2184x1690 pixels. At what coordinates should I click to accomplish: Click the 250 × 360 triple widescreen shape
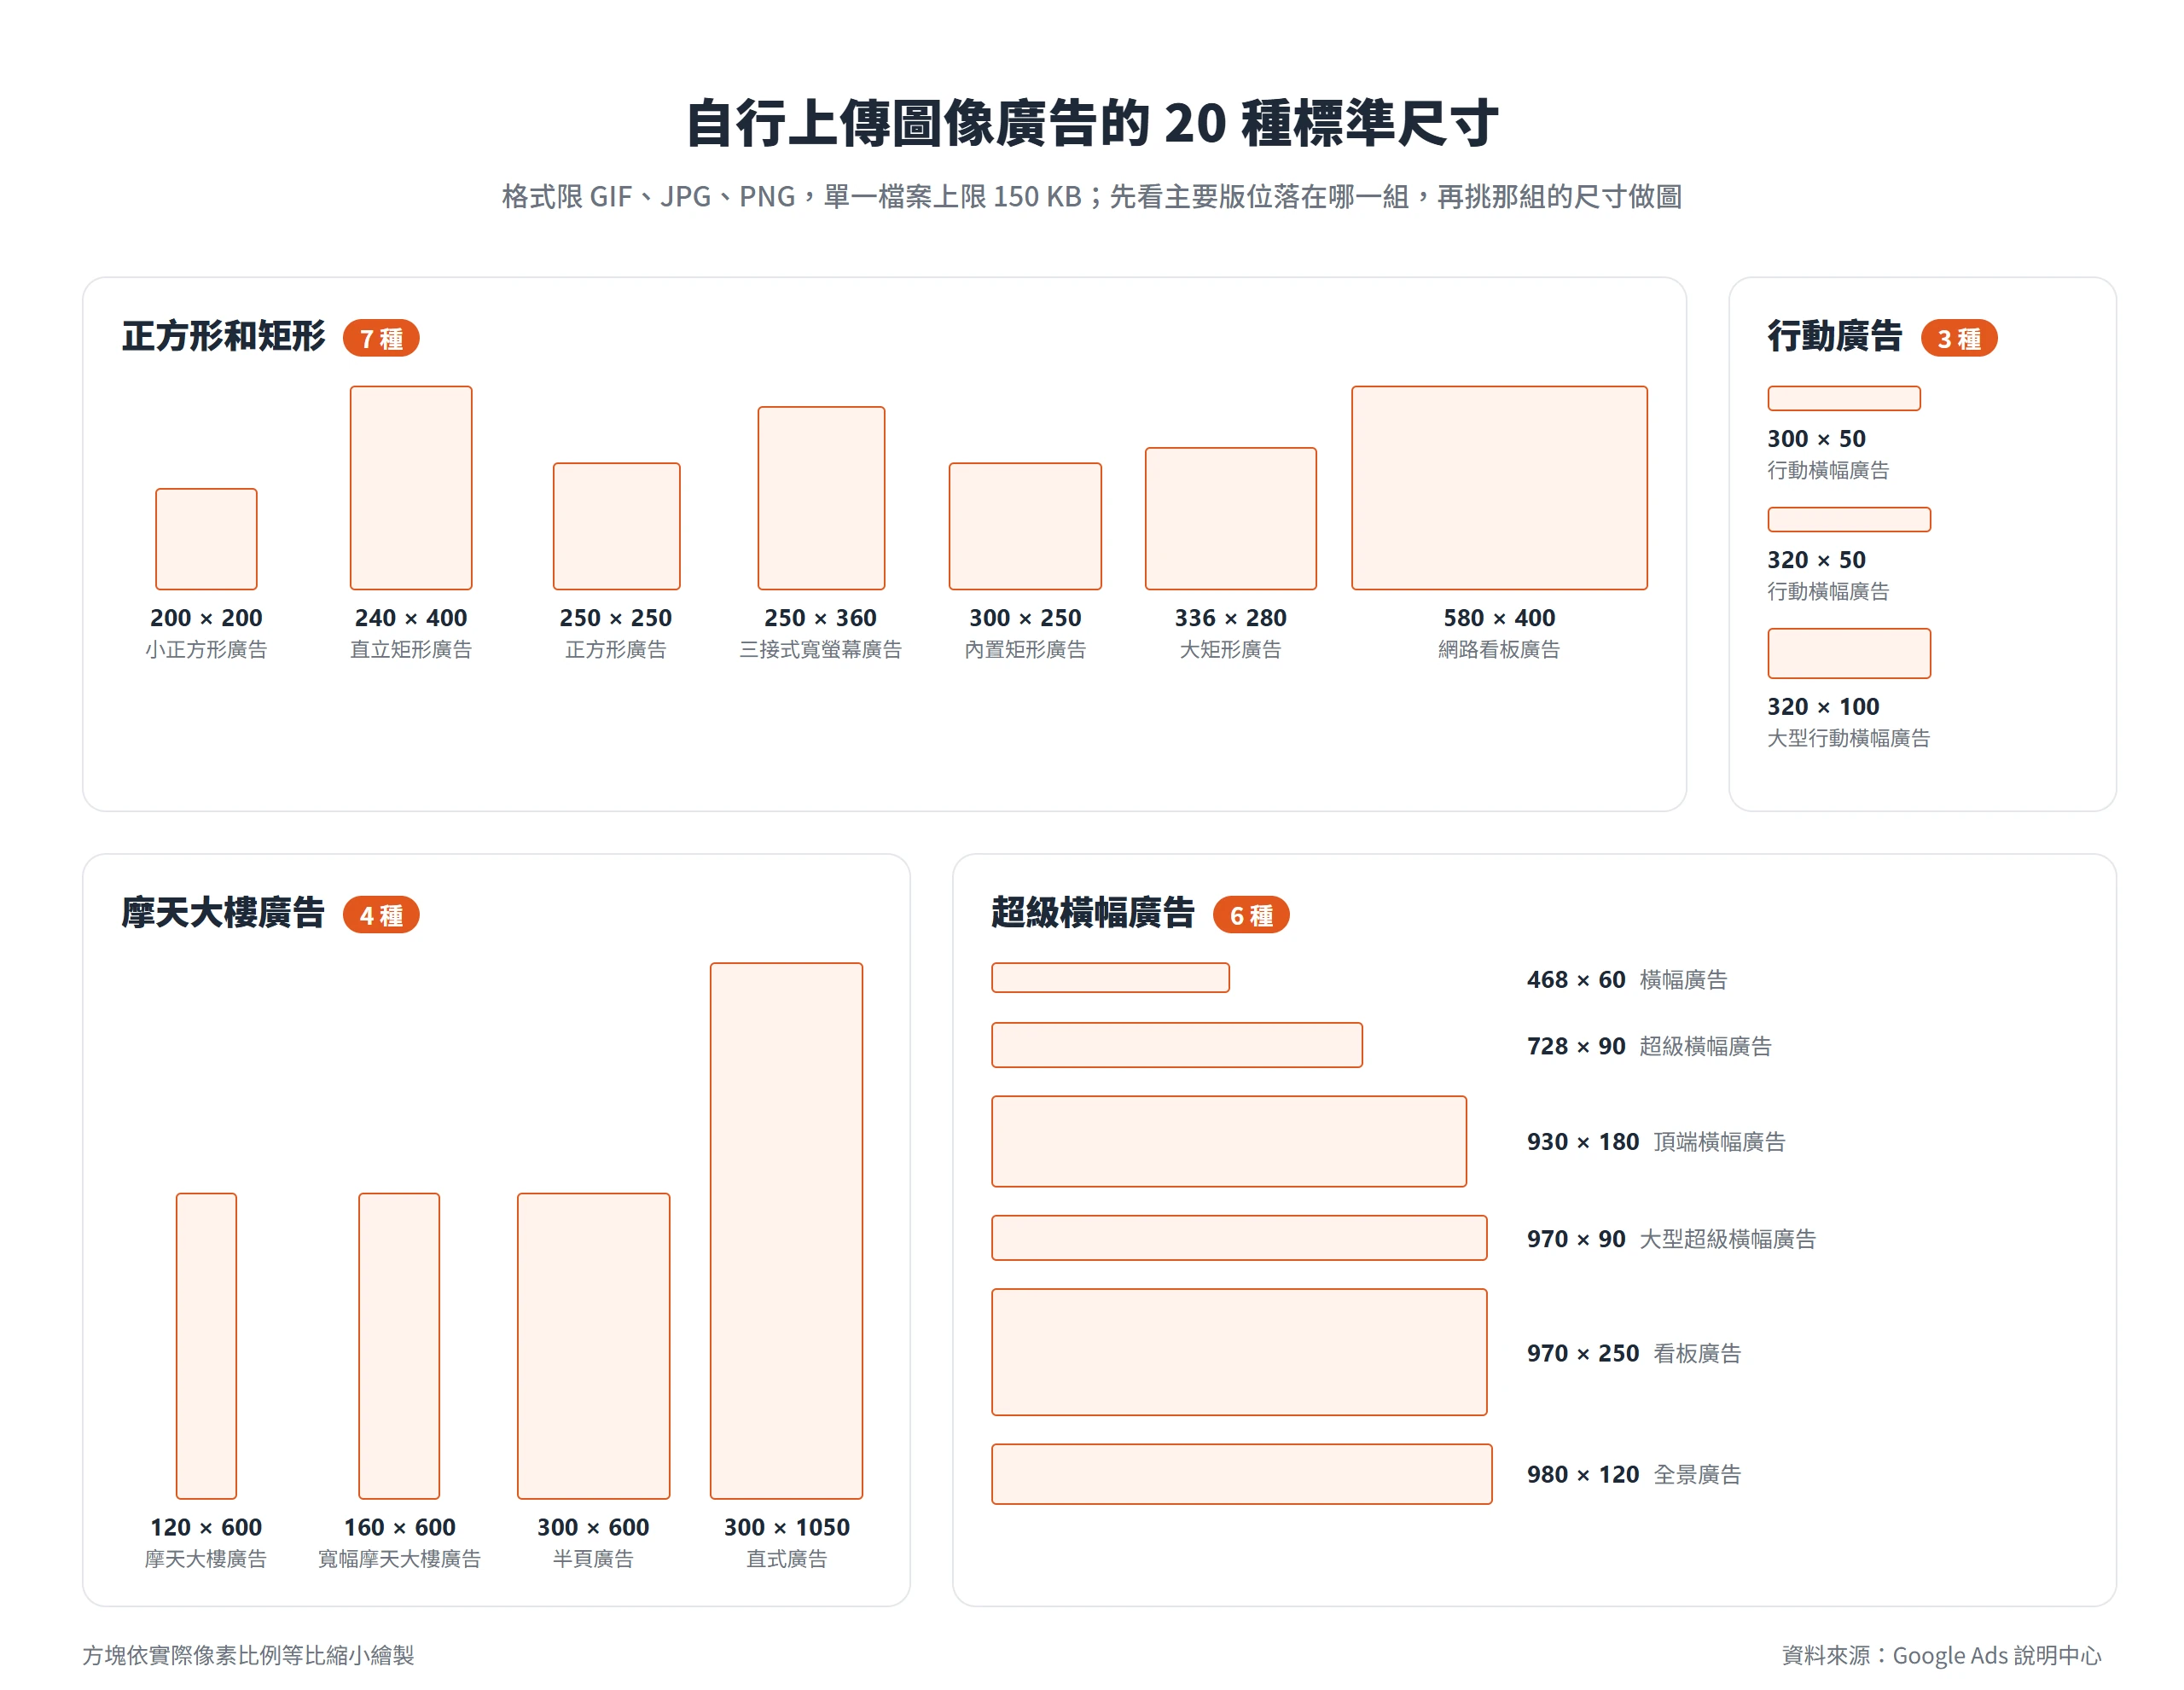821,498
